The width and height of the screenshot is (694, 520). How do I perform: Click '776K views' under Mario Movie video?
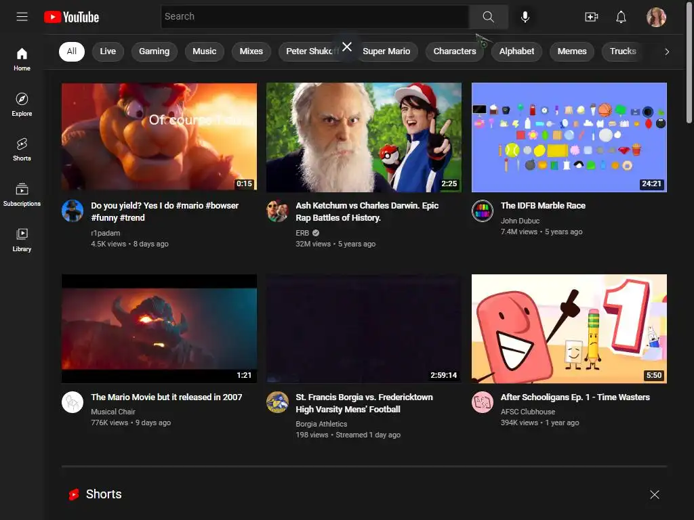[x=109, y=422]
